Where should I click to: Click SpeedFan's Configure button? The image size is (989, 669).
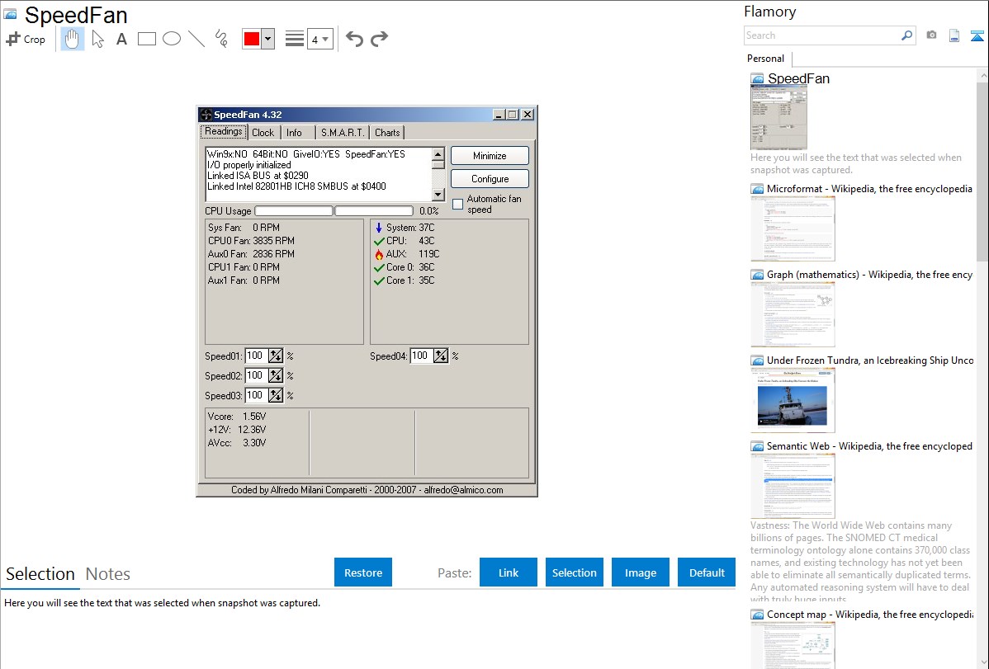490,178
